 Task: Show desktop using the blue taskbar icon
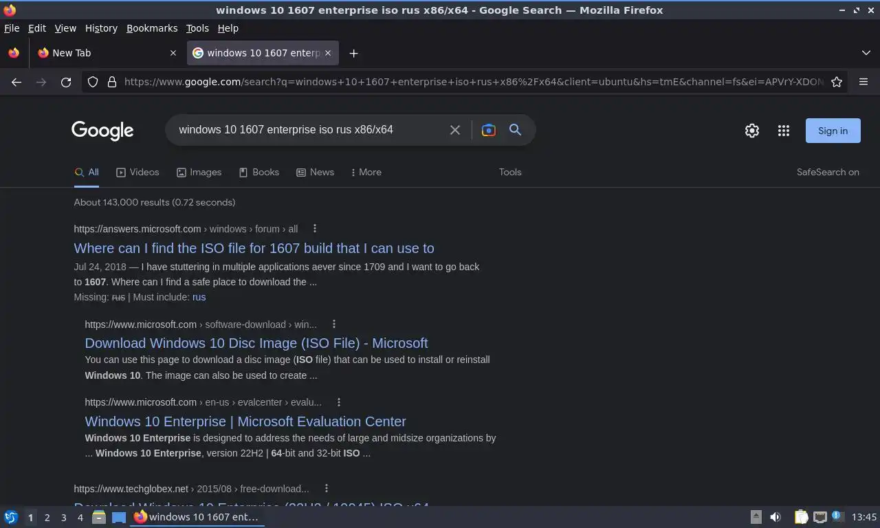118,517
